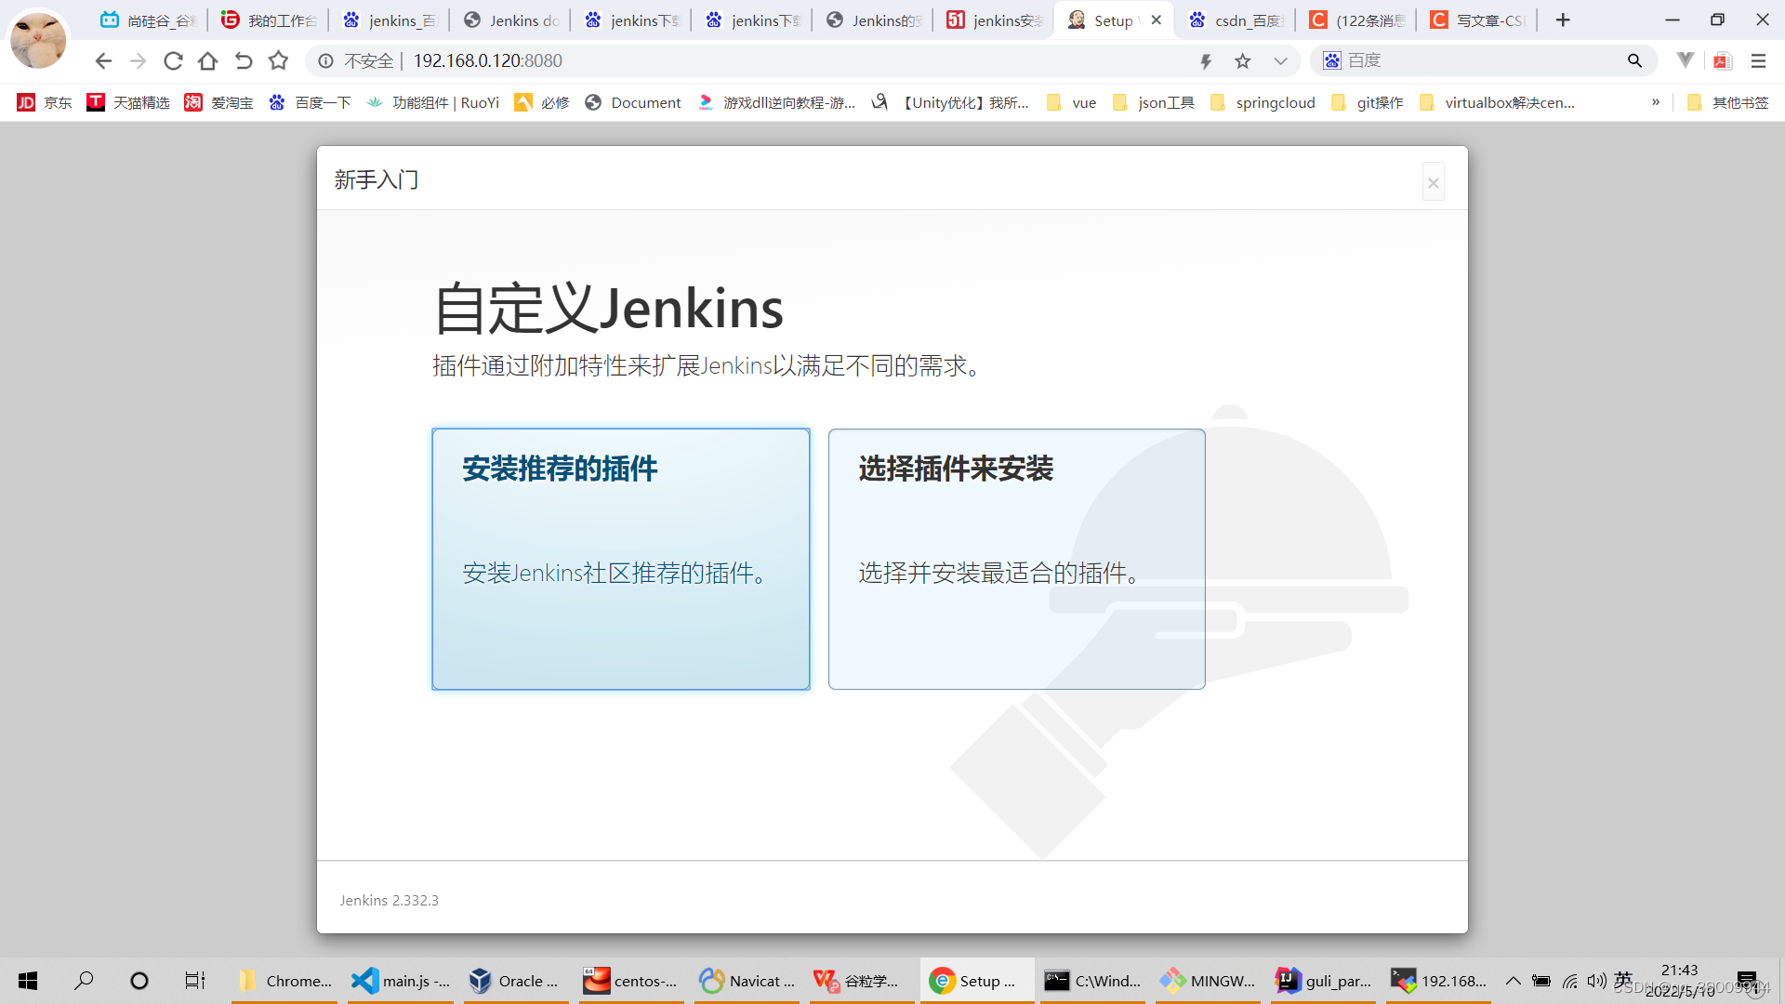Click the volume icon in the system tray

1596,980
